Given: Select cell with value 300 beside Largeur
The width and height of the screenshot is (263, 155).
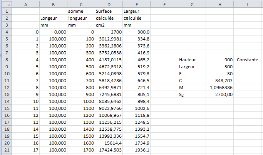Looking at the screenshot, I should point(220,67).
